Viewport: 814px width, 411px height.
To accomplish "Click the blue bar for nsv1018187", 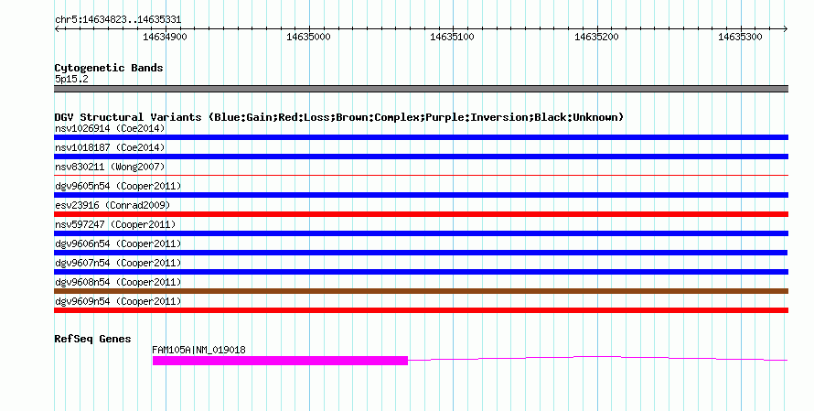I will click(421, 157).
